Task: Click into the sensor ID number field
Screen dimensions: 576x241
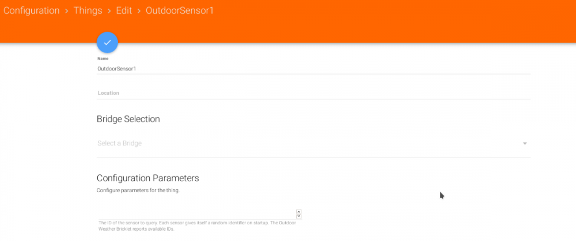Action: click(x=196, y=214)
